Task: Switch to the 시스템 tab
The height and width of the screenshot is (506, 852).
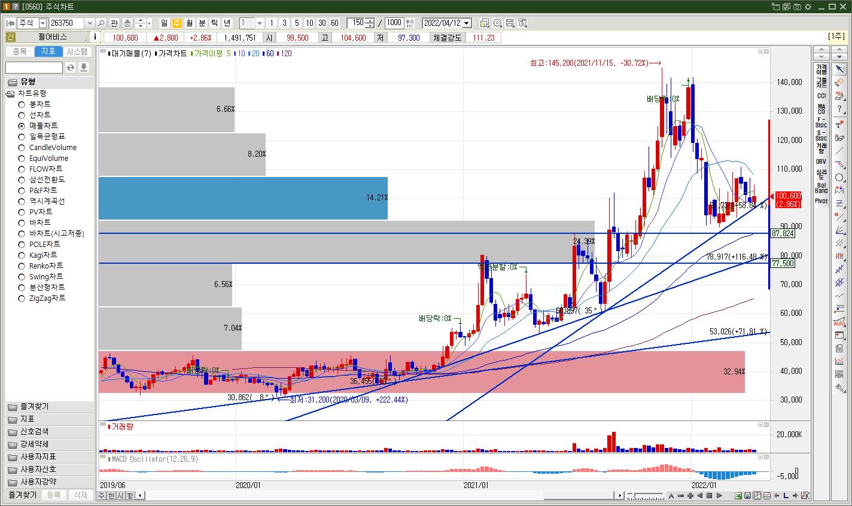Action: tap(77, 51)
